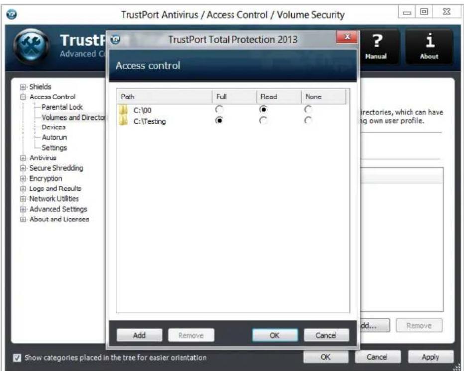Set C:\Testing access to Full
Screen dimensions: 464x371
click(x=219, y=120)
